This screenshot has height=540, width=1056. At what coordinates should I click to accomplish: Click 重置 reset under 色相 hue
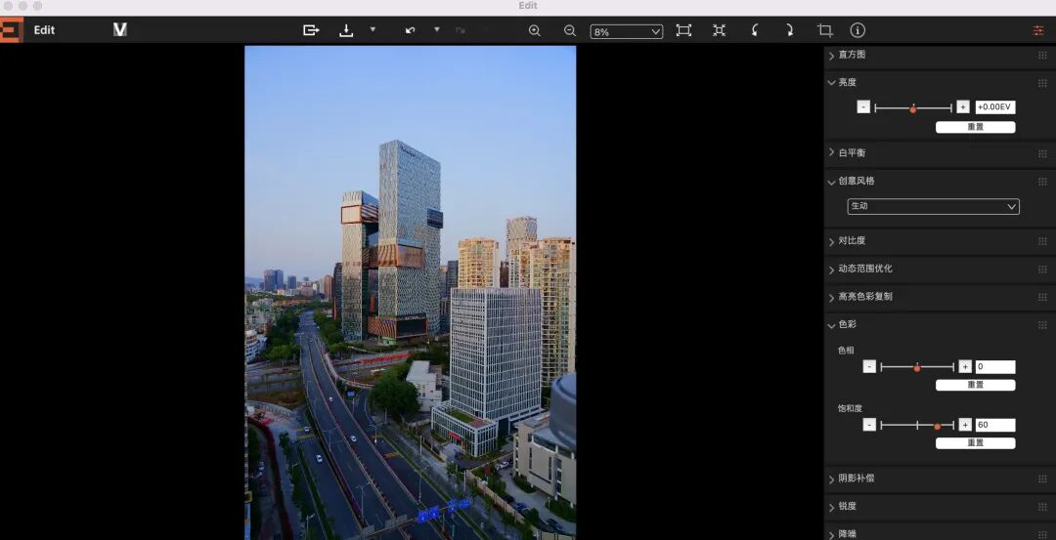975,385
